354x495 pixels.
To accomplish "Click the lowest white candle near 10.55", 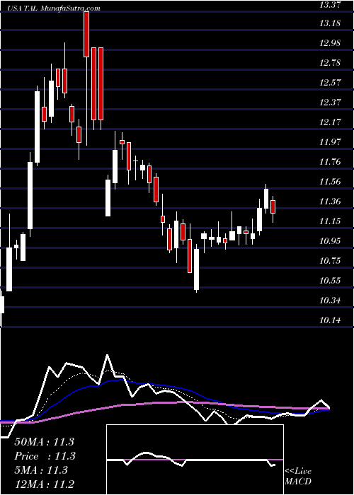I will [197, 269].
